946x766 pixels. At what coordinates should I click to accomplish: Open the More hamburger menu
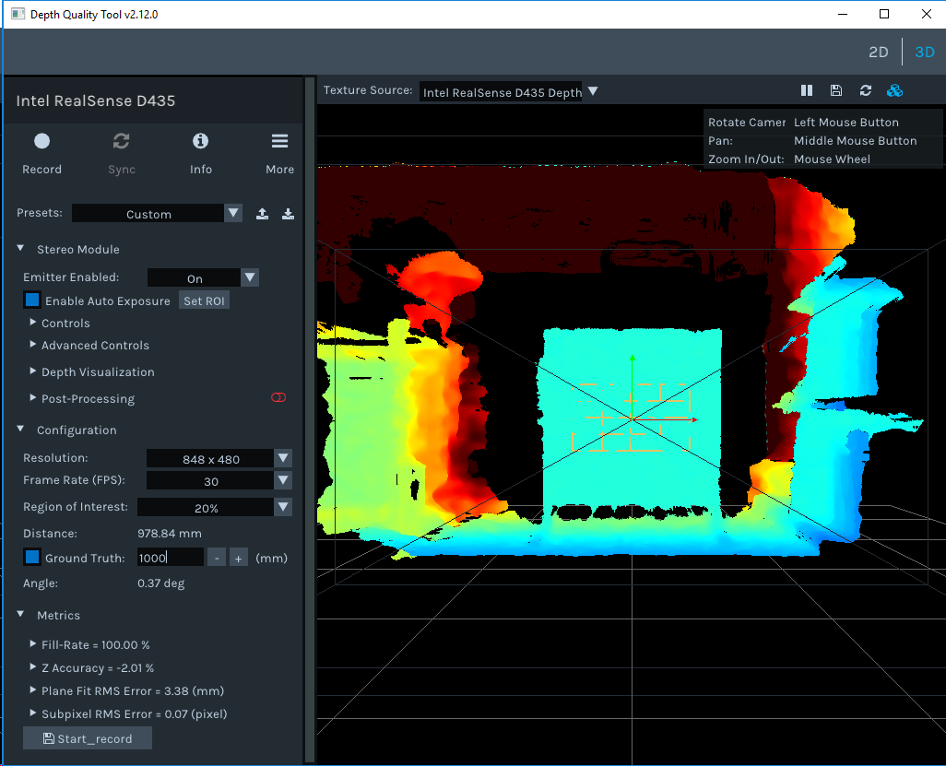click(x=279, y=141)
